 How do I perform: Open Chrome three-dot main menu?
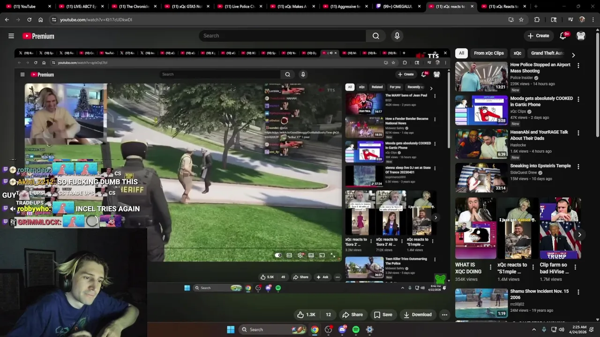pos(593,20)
